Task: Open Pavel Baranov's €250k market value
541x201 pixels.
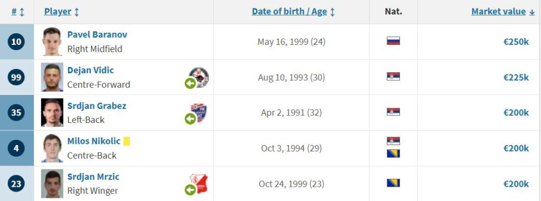Action: coord(516,42)
